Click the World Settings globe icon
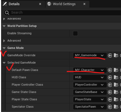121x112 pixels. [x=49, y=4]
